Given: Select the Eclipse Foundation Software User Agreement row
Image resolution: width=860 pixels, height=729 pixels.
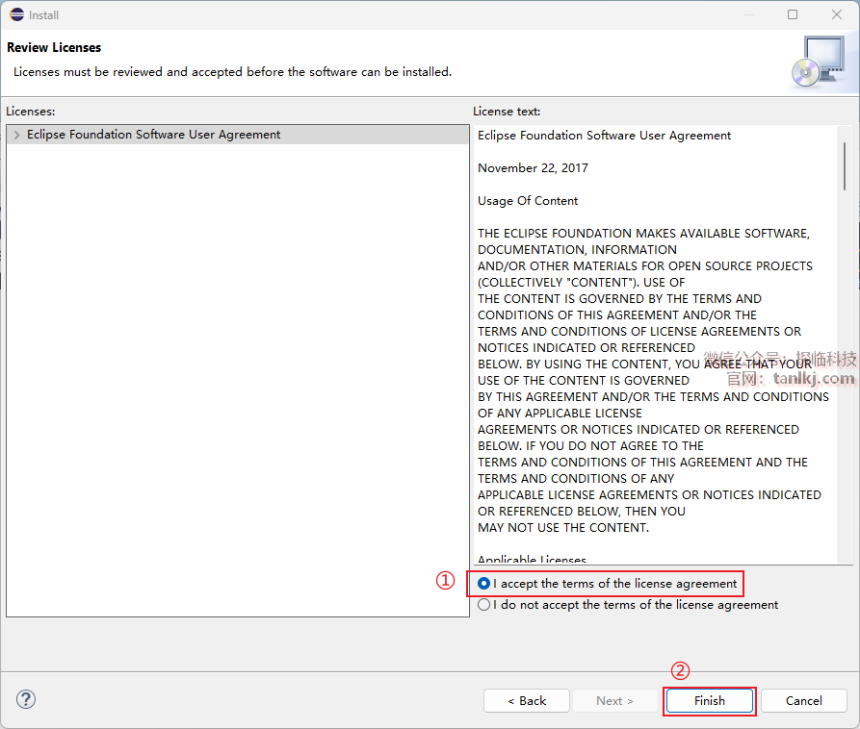Looking at the screenshot, I should [238, 135].
